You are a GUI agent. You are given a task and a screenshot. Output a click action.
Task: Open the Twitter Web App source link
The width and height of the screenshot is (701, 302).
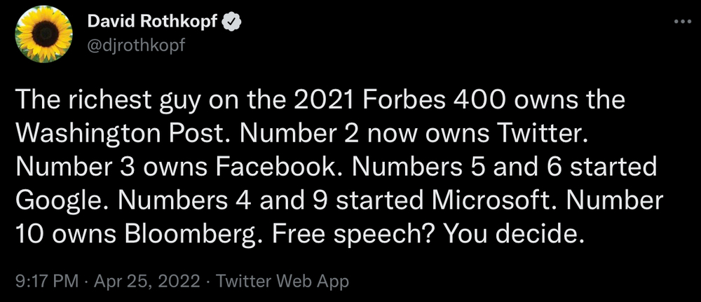click(x=283, y=282)
